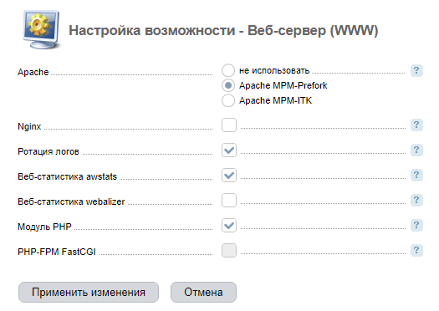The image size is (439, 311).
Task: Click the Применить изменения button
Action: (x=89, y=293)
